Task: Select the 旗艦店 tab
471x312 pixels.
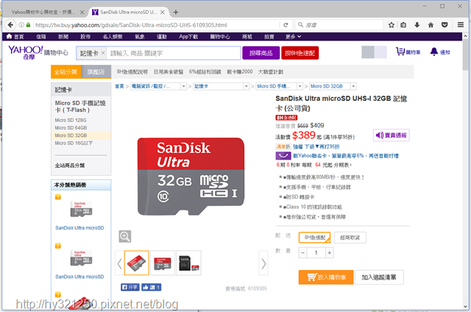Action: point(96,72)
